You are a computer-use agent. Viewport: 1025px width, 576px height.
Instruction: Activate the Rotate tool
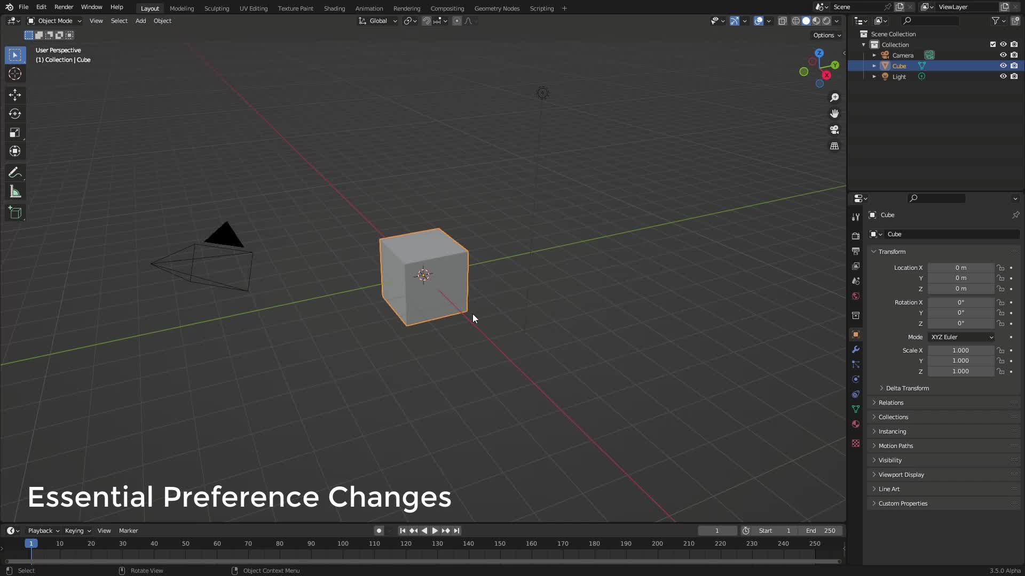pos(15,114)
